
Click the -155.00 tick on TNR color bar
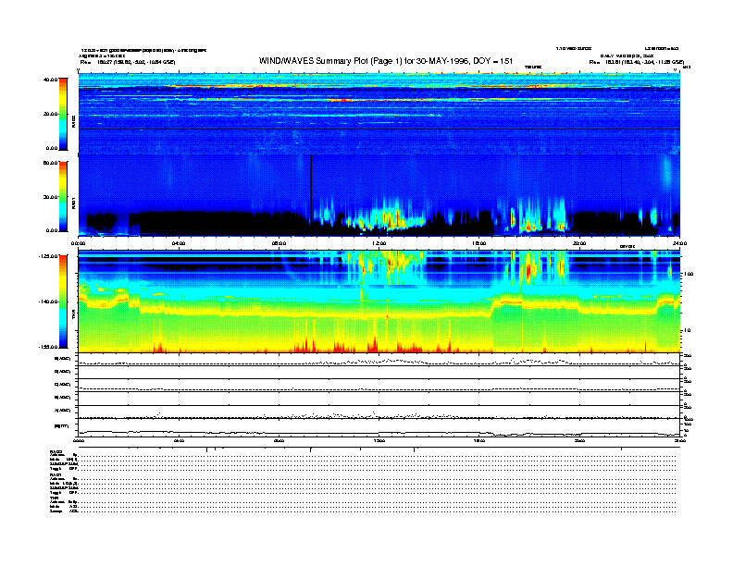48,347
